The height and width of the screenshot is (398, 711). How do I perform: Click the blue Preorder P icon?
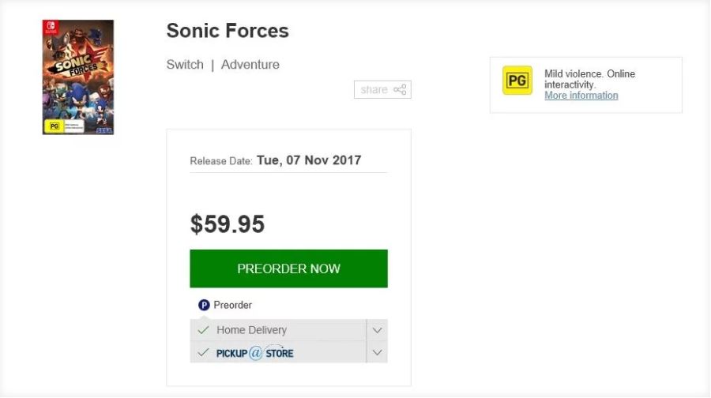204,305
